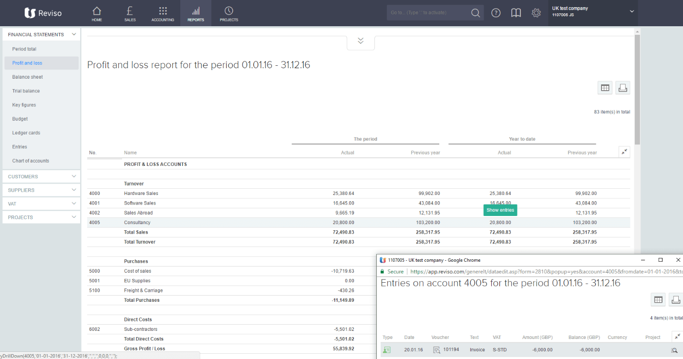The image size is (683, 359).
Task: Click the Consultancy account row
Action: pos(137,223)
